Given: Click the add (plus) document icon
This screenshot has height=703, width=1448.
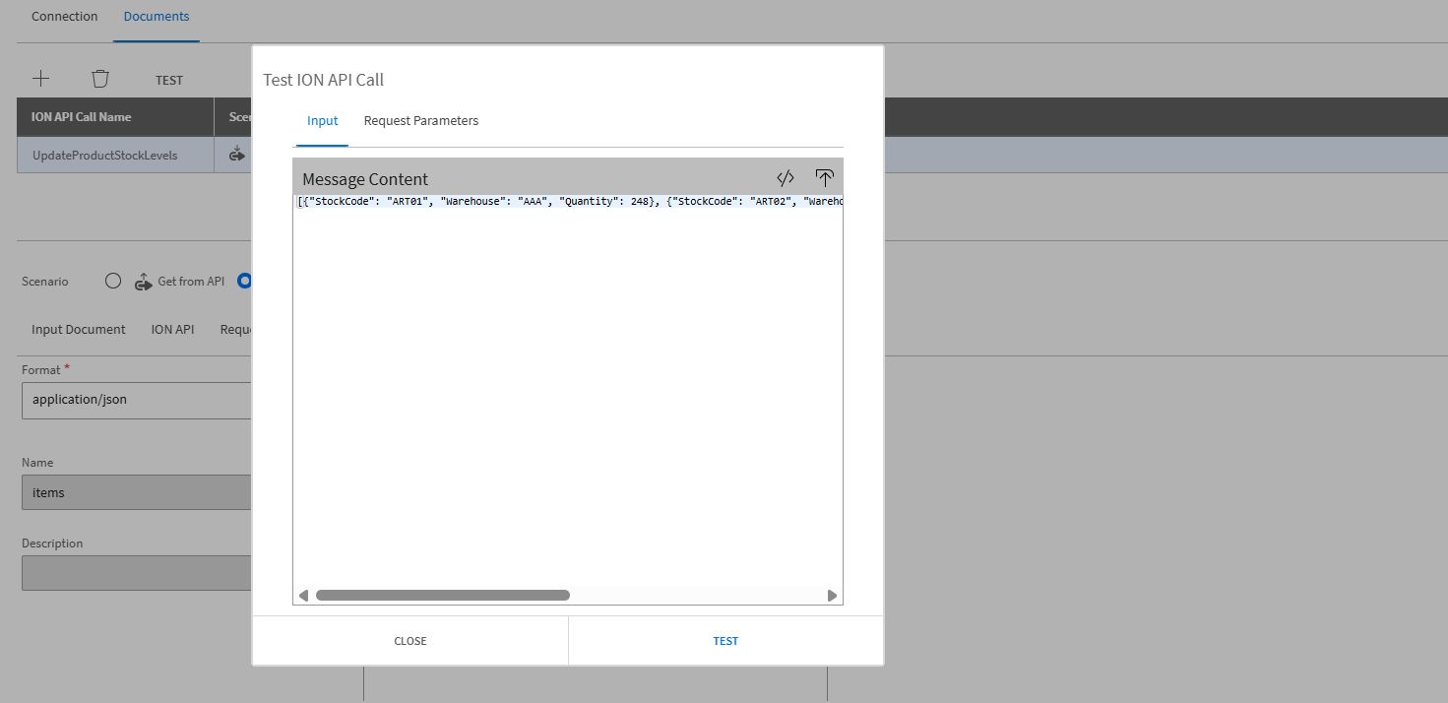Looking at the screenshot, I should point(40,79).
